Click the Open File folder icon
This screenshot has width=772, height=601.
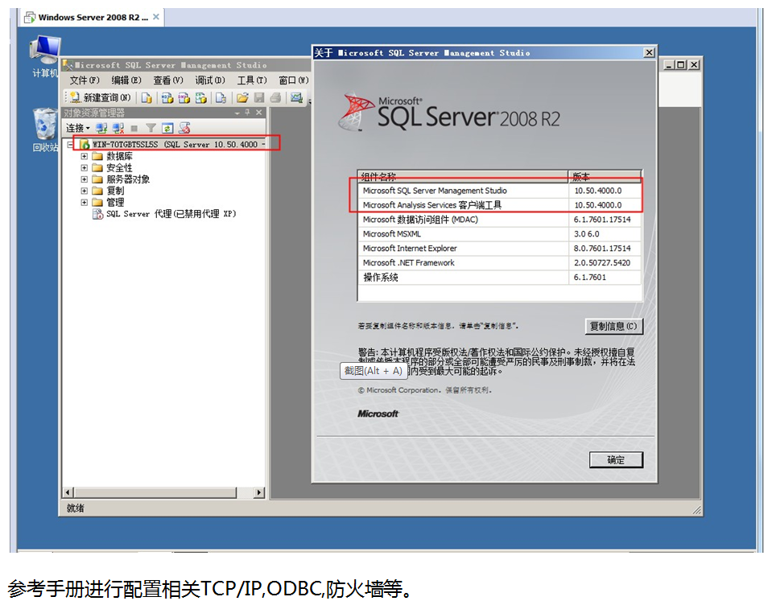tap(242, 97)
